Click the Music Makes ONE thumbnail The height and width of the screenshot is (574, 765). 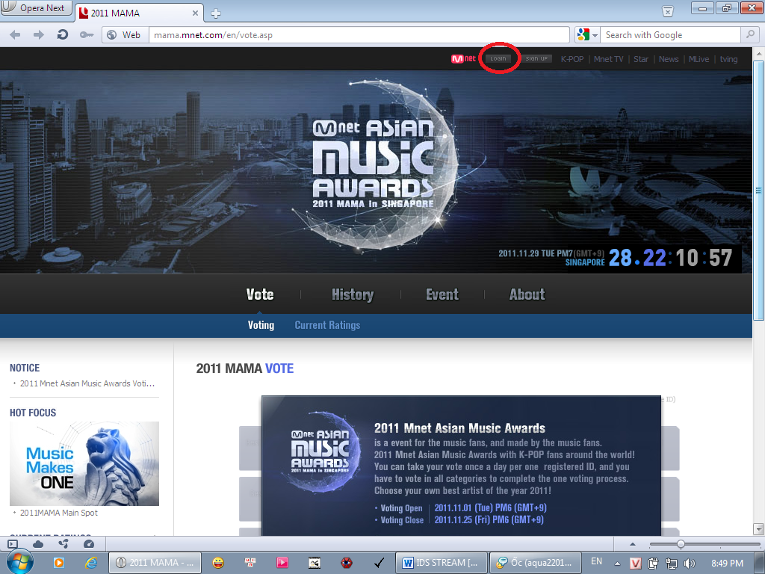[x=84, y=463]
